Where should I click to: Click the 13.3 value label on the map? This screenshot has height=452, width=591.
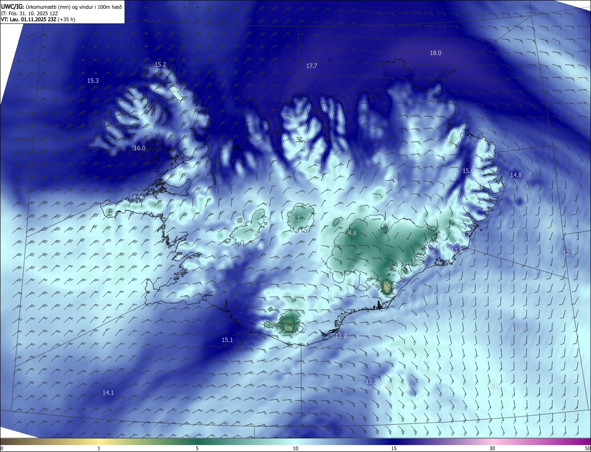coord(371,382)
